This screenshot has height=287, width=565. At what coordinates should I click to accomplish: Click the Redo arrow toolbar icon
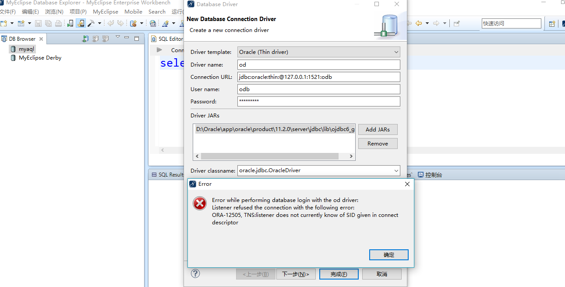click(120, 23)
